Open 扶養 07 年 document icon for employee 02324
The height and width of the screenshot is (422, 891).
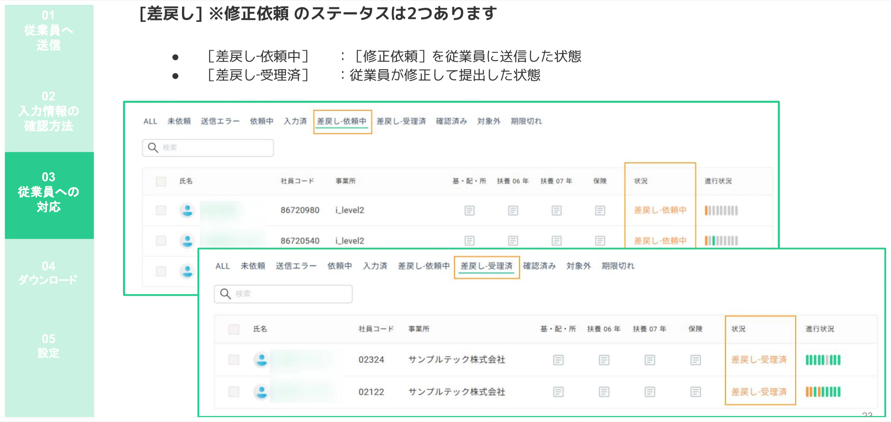(650, 360)
